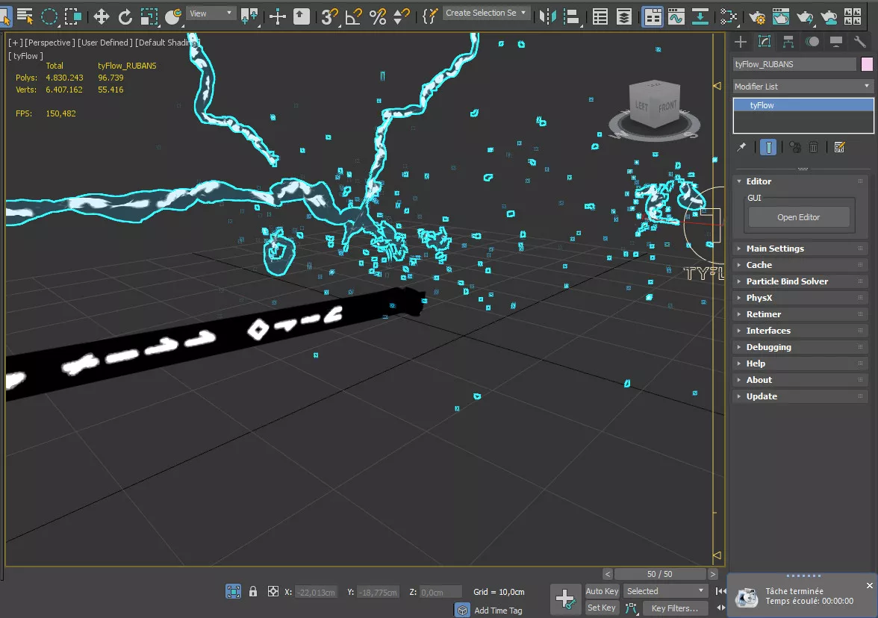The width and height of the screenshot is (878, 618).
Task: Switch to the Hierarchy command panel tab
Action: (788, 42)
